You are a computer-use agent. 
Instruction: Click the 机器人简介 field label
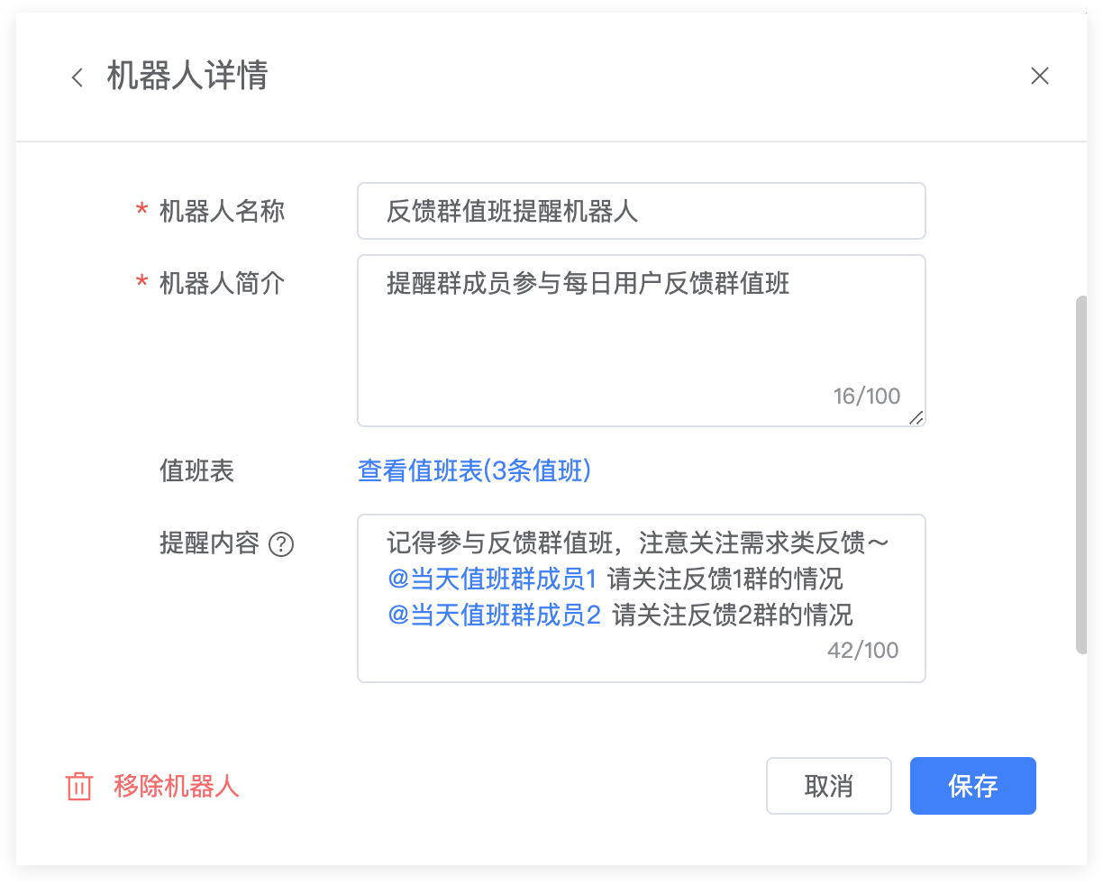(222, 284)
